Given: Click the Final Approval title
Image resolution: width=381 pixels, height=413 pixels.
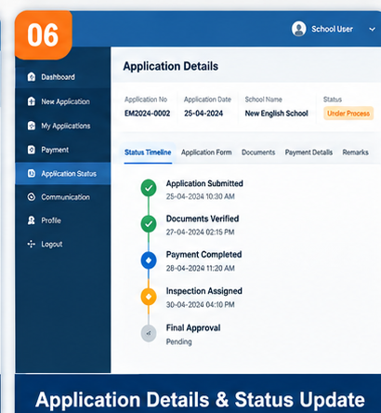Looking at the screenshot, I should (193, 327).
